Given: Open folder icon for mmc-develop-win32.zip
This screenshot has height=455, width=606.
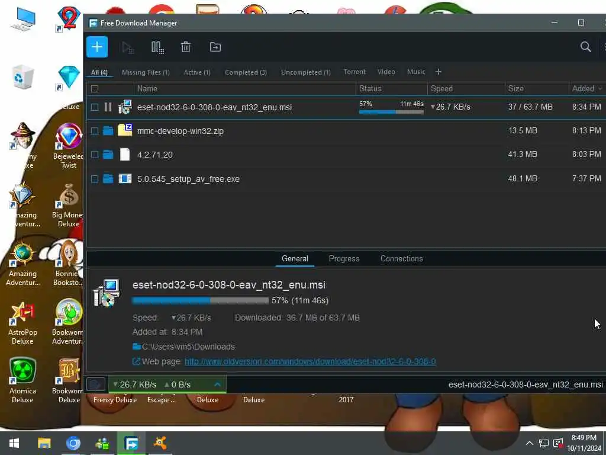Looking at the screenshot, I should [x=108, y=131].
